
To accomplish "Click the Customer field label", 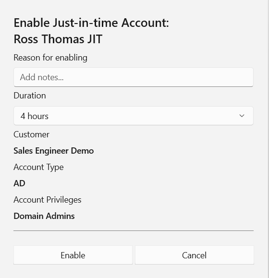I will (x=31, y=134).
